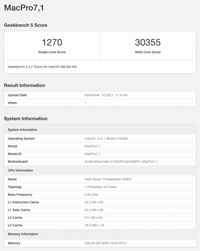The width and height of the screenshot is (200, 251).
Task: Click the CPU Information table header
Action: pyautogui.click(x=20, y=170)
